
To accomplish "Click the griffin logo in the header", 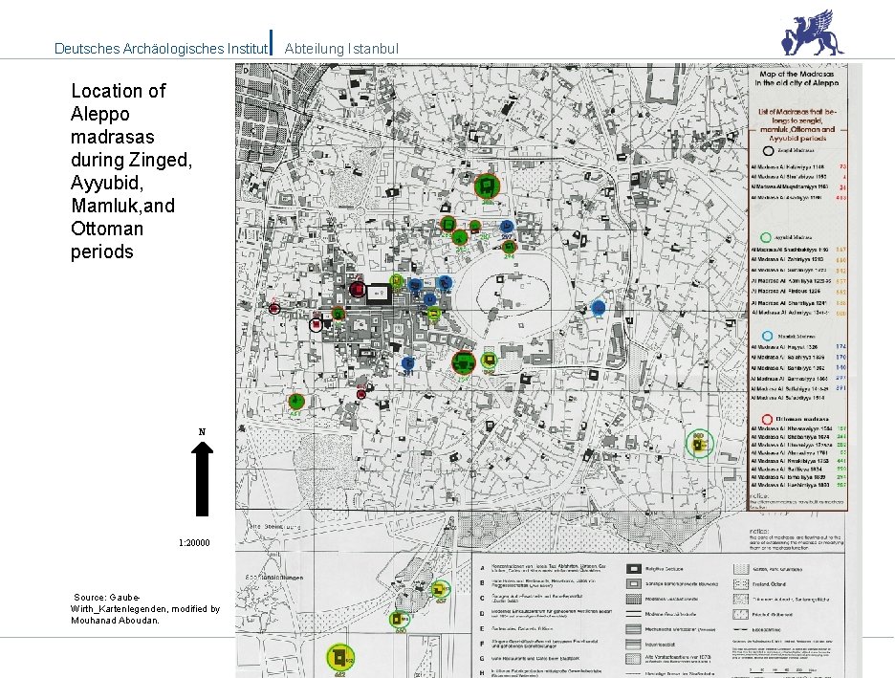I will click(813, 33).
